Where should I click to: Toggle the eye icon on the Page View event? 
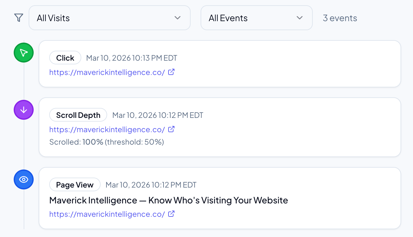(23, 179)
